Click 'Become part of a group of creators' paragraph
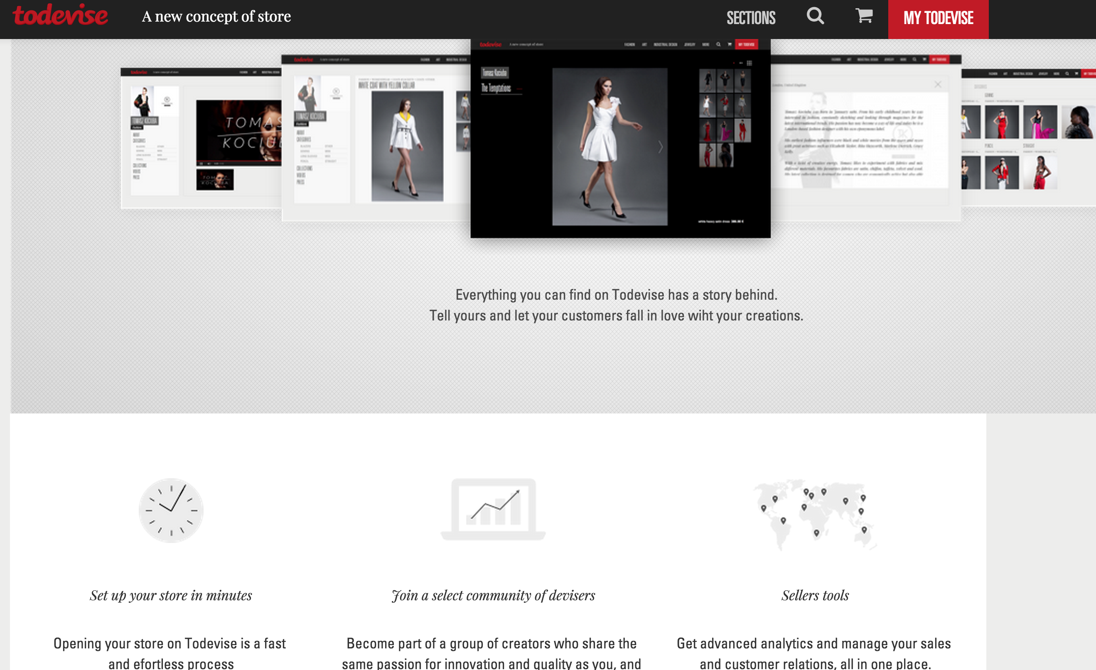The image size is (1096, 670). [x=492, y=653]
